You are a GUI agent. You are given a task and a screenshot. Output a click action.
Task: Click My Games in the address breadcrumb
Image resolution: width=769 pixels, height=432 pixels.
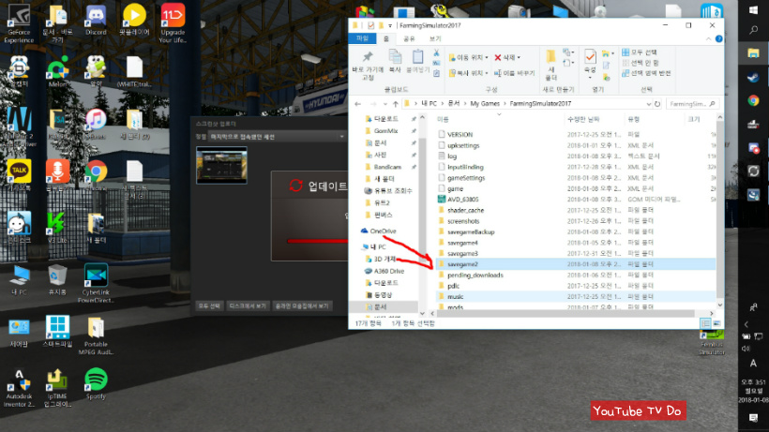tap(485, 104)
